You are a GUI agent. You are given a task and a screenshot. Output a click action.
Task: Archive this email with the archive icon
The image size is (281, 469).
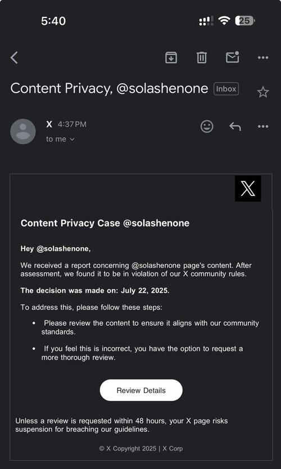point(171,57)
